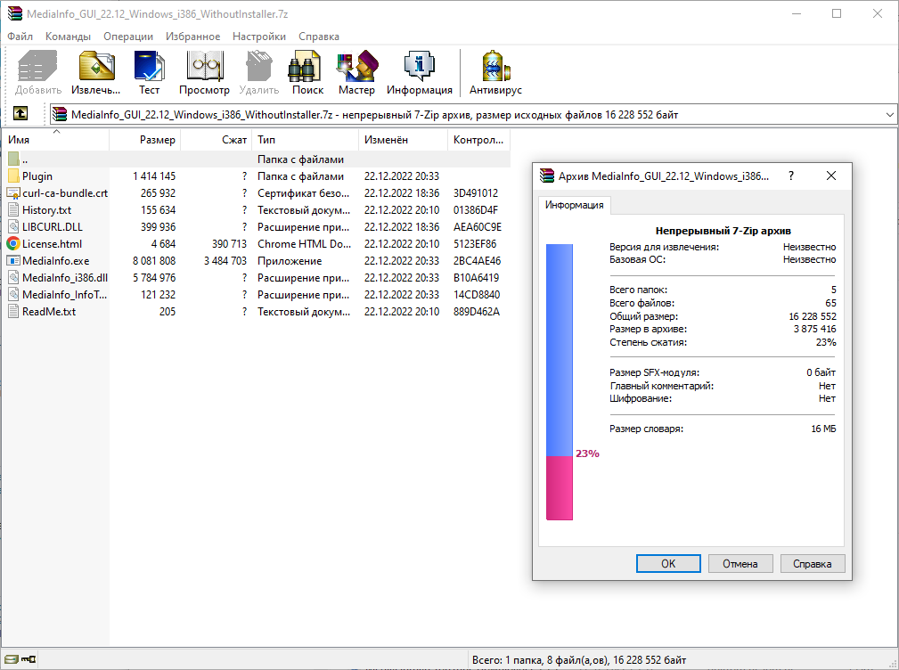Click the MediaInfo_InfoT... file icon
Screen dimensions: 899x670
point(13,295)
